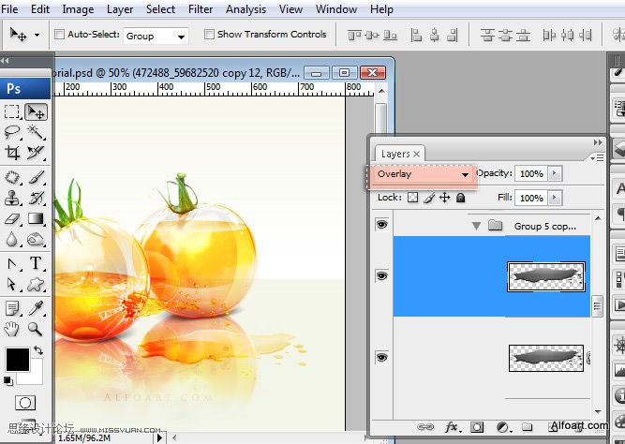Open the Filter menu
Viewport: 625px width, 444px height.
[201, 9]
